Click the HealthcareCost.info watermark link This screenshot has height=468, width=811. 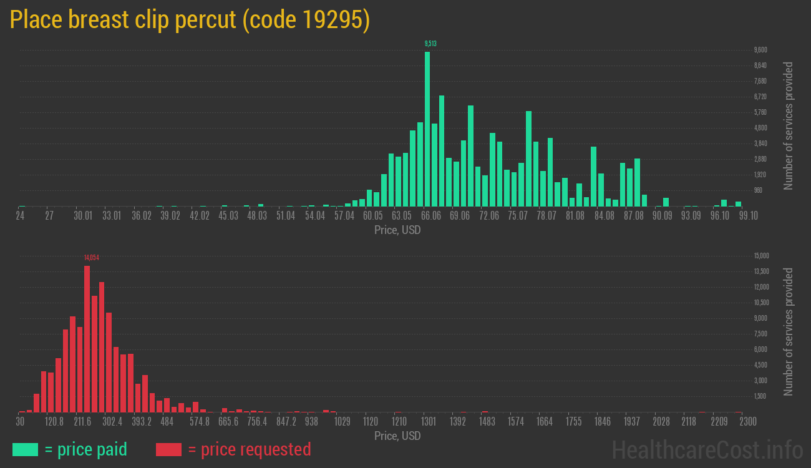tap(707, 449)
